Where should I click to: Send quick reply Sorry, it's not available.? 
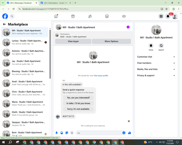(78, 109)
